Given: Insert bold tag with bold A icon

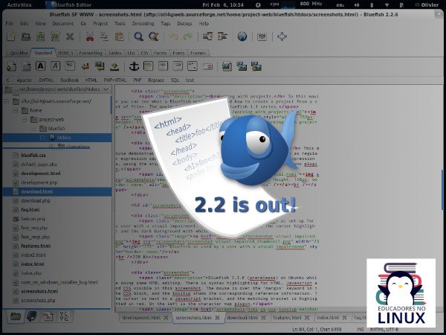Looking at the screenshot, I should click(40, 66).
